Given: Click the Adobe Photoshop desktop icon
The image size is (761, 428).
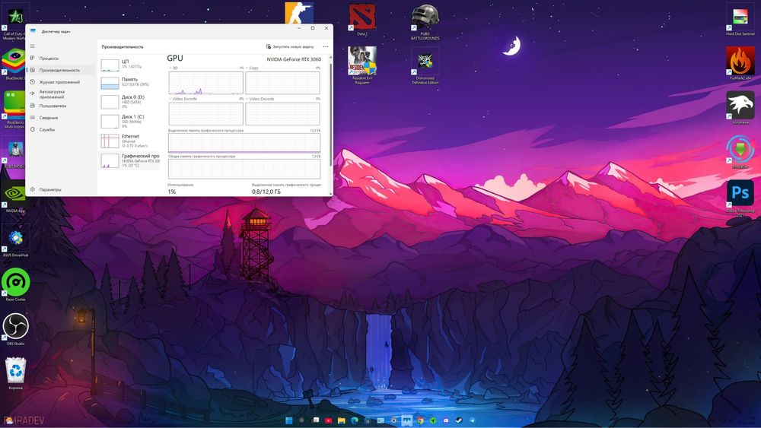Looking at the screenshot, I should (x=740, y=196).
